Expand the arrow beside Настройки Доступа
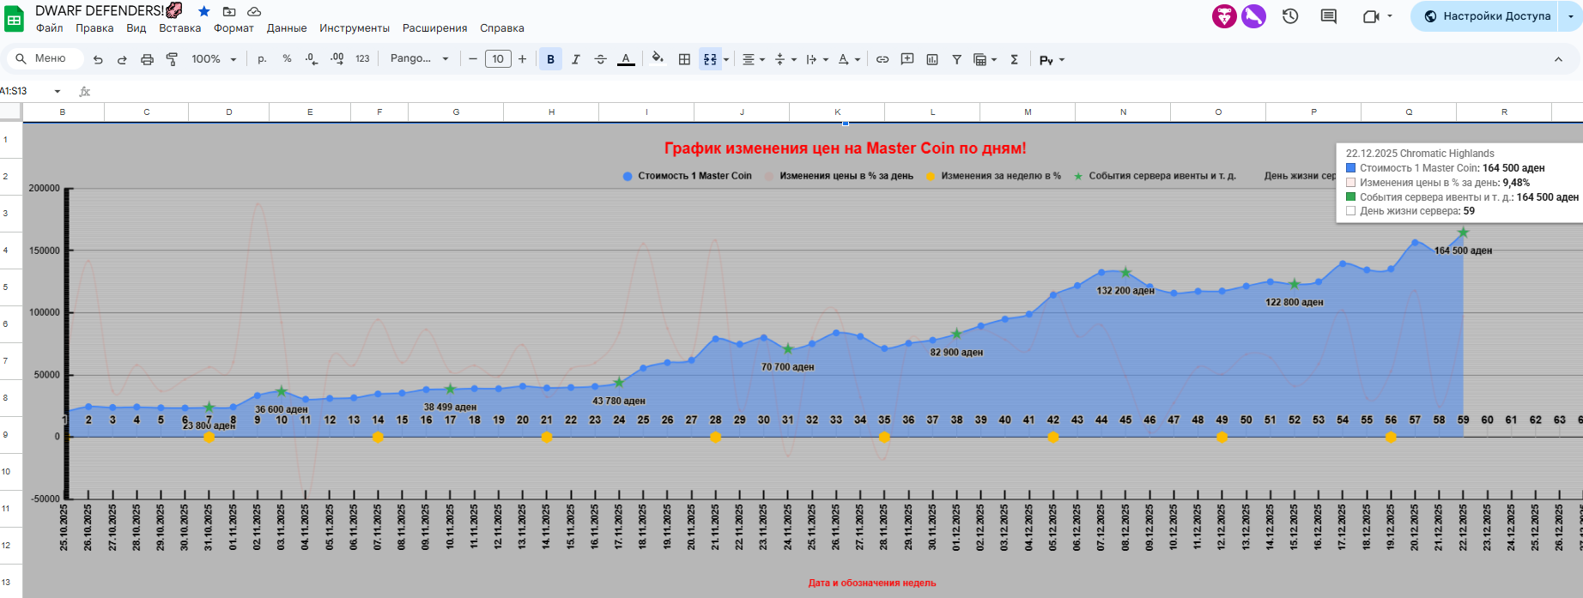The height and width of the screenshot is (598, 1583). click(x=1570, y=16)
